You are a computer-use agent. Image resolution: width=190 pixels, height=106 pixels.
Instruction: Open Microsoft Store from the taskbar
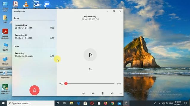pos(85,103)
